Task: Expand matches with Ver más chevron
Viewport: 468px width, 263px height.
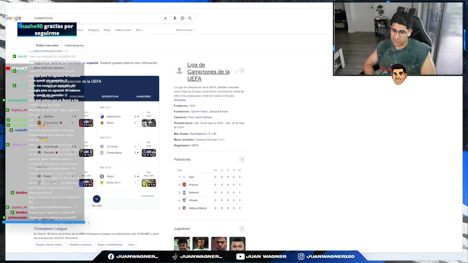Action: pyautogui.click(x=97, y=199)
